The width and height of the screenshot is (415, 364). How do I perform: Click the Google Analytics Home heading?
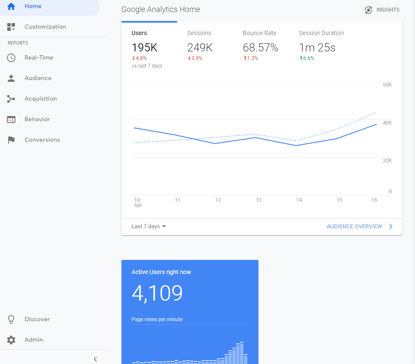(161, 9)
